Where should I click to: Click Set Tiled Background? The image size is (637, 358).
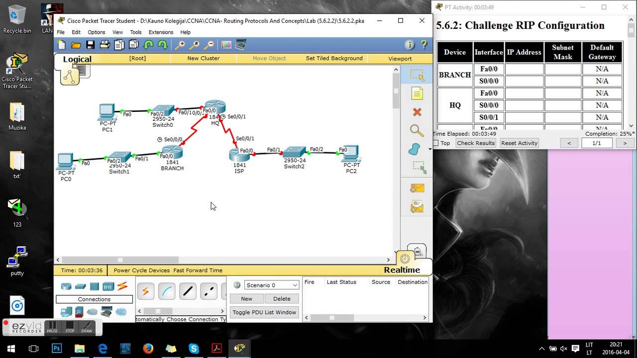point(334,58)
